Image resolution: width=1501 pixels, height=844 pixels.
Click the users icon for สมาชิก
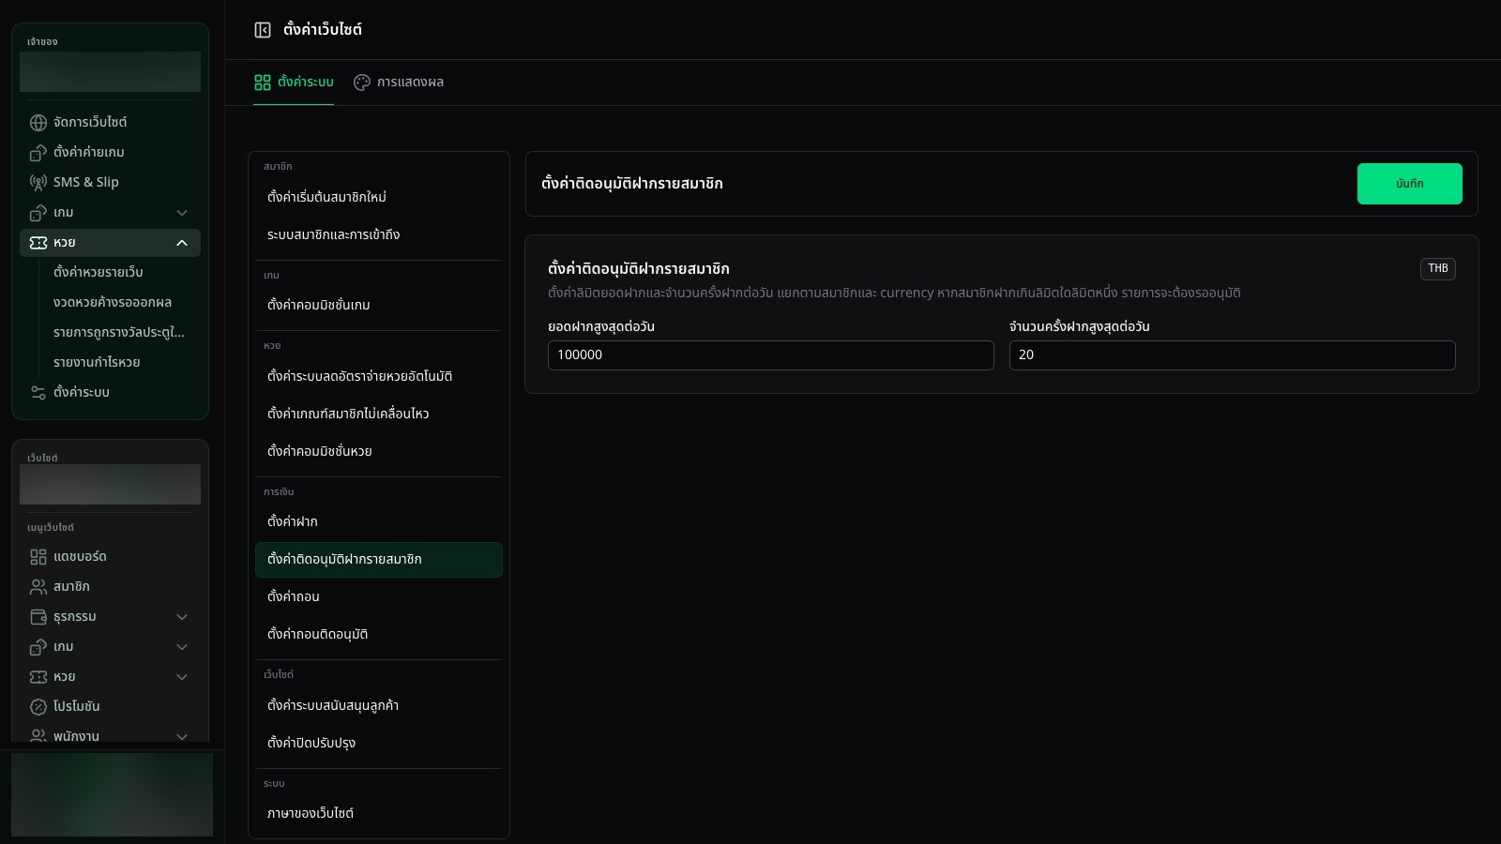[38, 587]
